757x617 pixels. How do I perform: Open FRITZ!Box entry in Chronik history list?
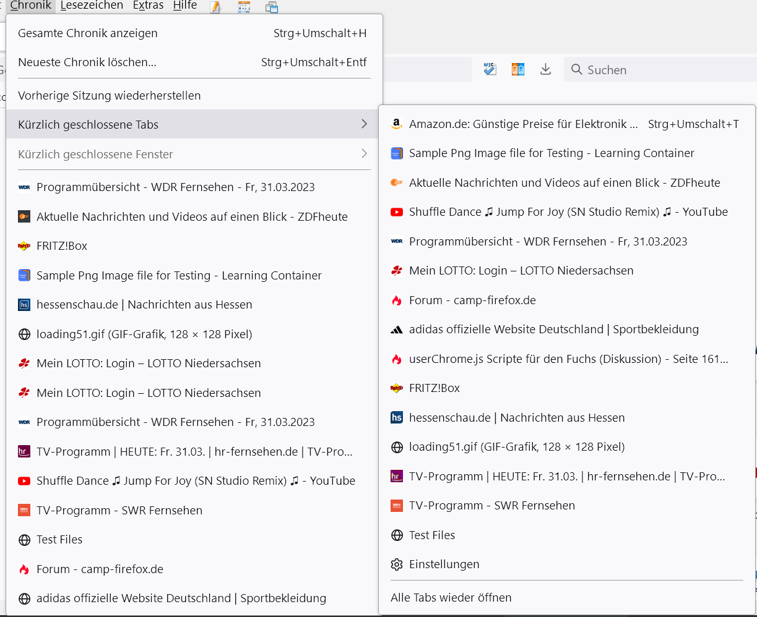pos(62,246)
